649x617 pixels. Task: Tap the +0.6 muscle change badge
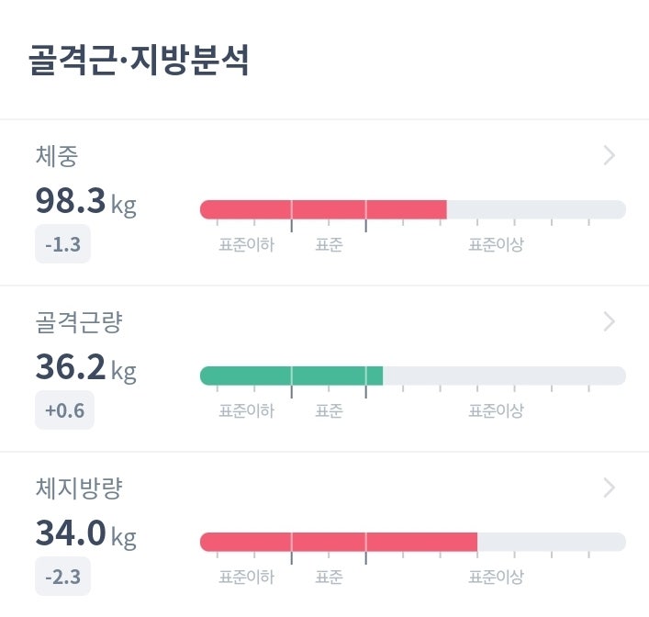pos(64,410)
